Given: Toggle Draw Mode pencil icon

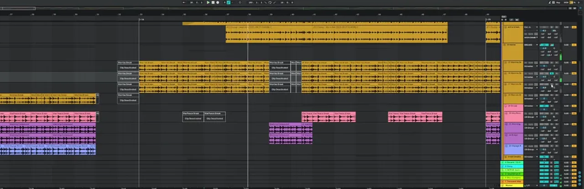Looking at the screenshot, I should point(550,3).
